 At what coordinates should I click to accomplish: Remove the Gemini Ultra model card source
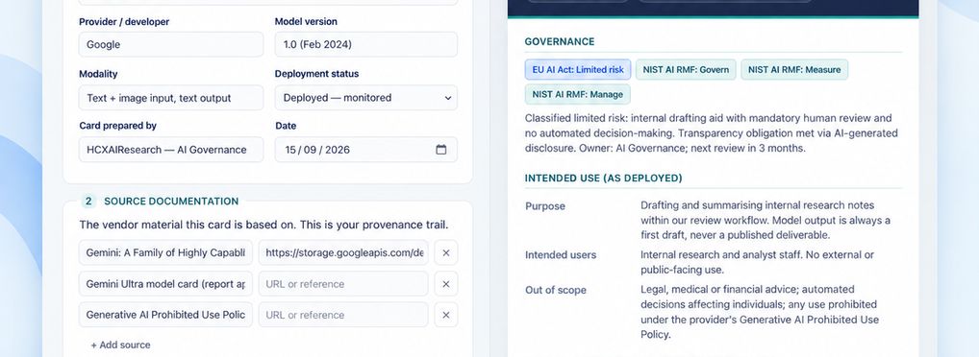coord(446,284)
